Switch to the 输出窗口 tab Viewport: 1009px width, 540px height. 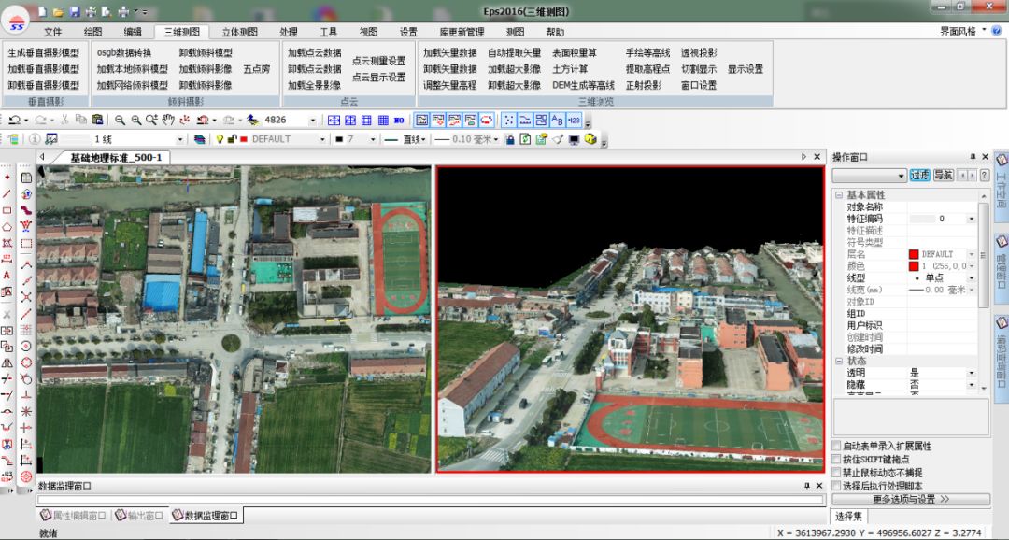[x=140, y=516]
